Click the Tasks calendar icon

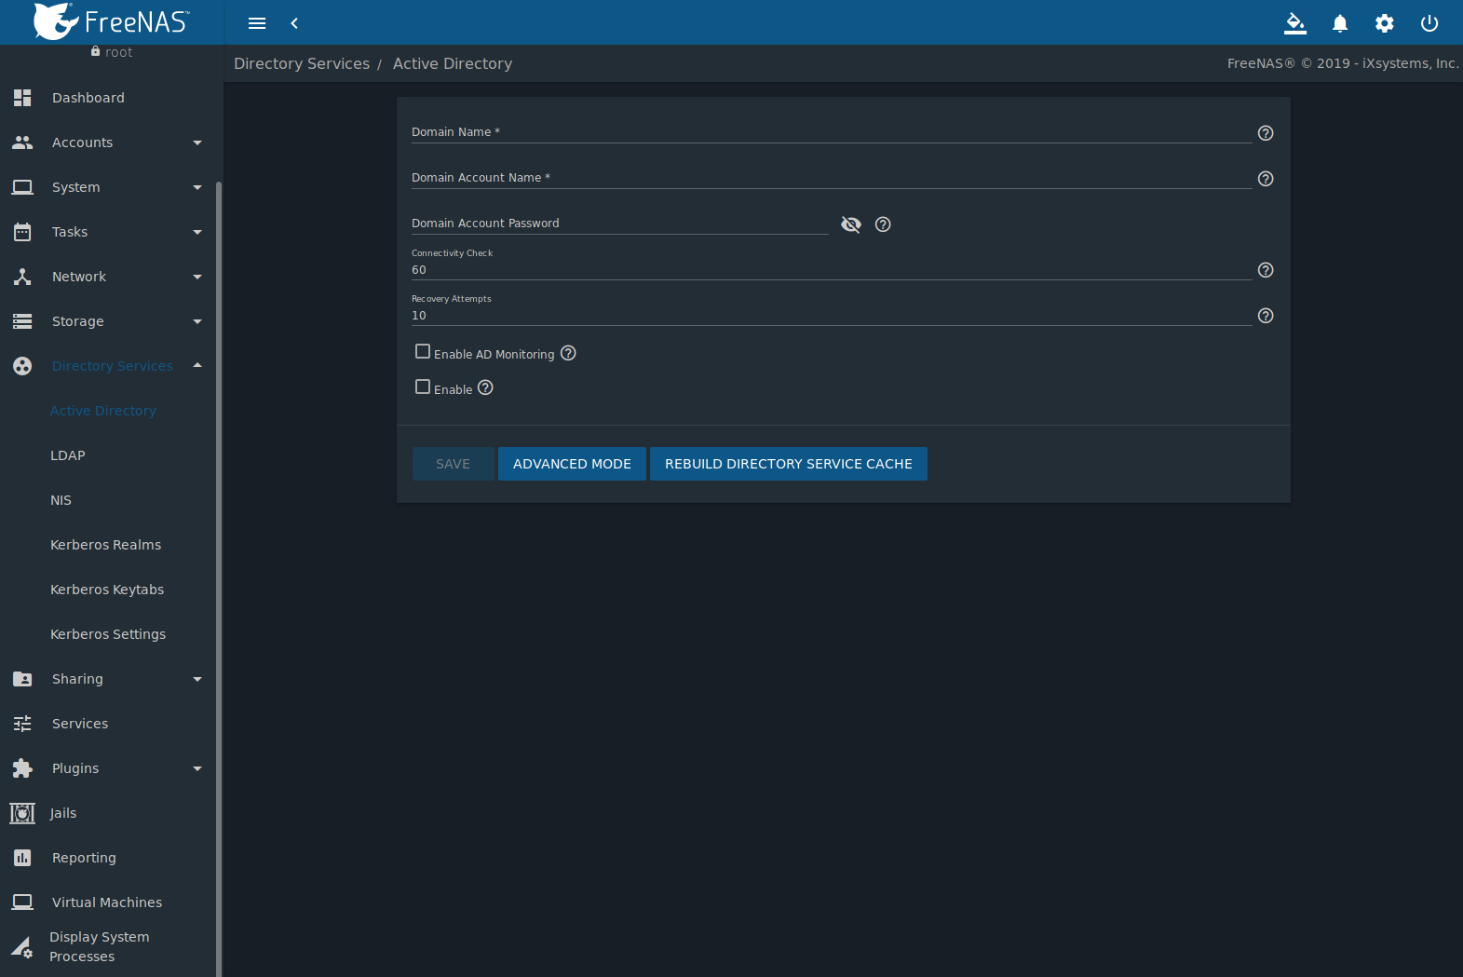(x=22, y=232)
